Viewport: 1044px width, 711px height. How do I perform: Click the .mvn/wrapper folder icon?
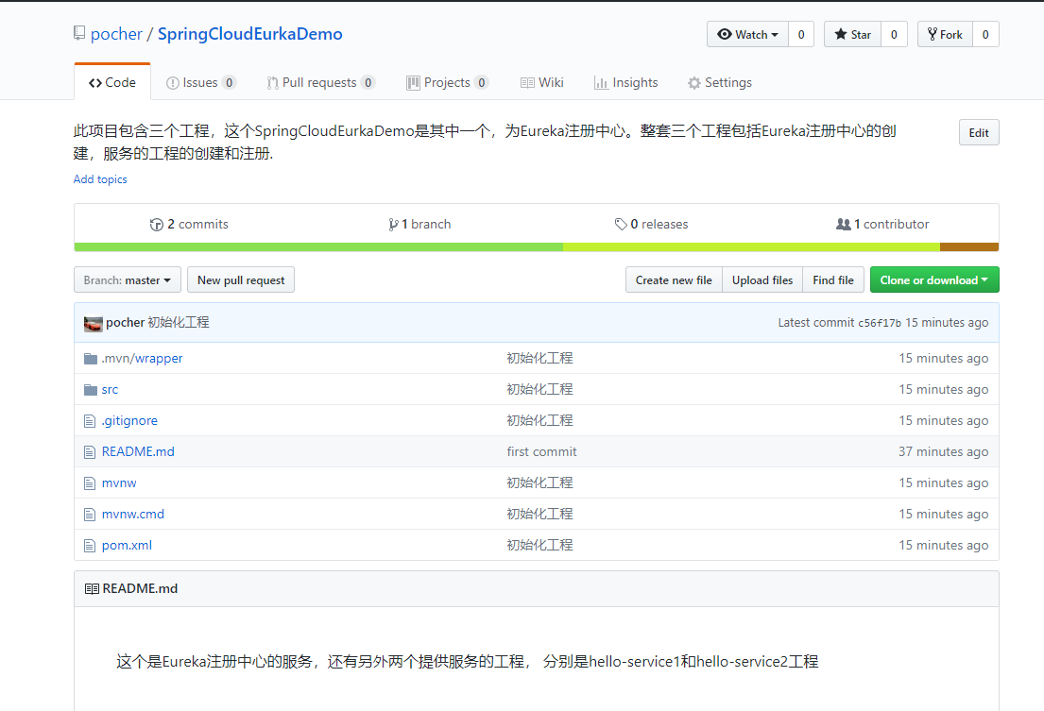pyautogui.click(x=91, y=359)
